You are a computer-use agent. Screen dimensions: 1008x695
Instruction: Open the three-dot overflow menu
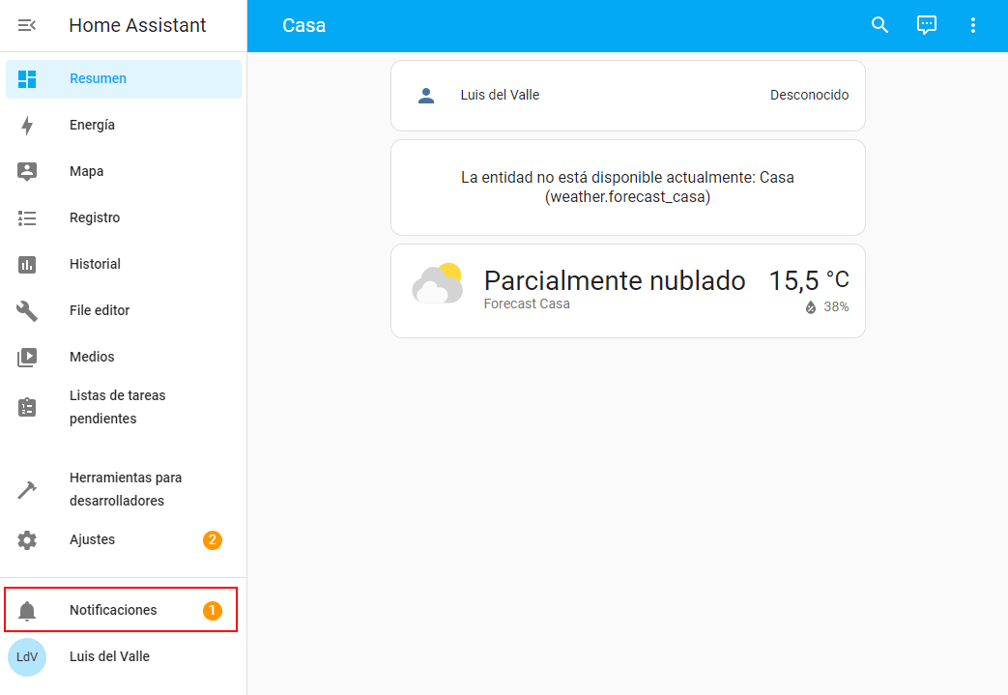[972, 25]
